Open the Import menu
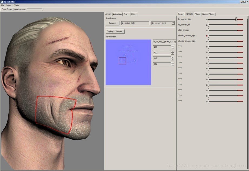The height and width of the screenshot is (171, 249). (x=9, y=5)
